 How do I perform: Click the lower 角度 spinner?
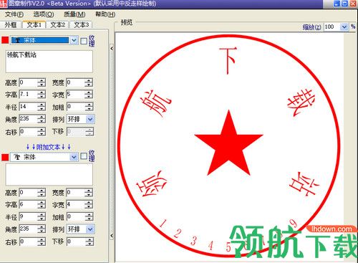click(x=42, y=229)
